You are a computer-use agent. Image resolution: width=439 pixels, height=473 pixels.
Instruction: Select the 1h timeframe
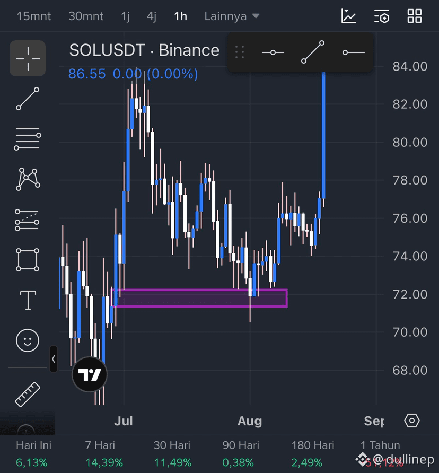click(180, 16)
